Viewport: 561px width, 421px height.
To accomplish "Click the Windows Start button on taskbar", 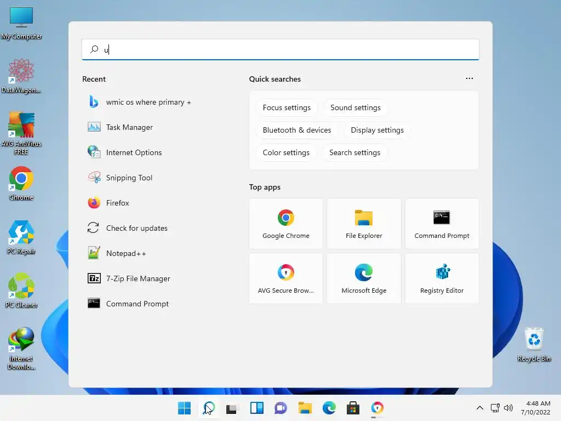I will coord(184,408).
